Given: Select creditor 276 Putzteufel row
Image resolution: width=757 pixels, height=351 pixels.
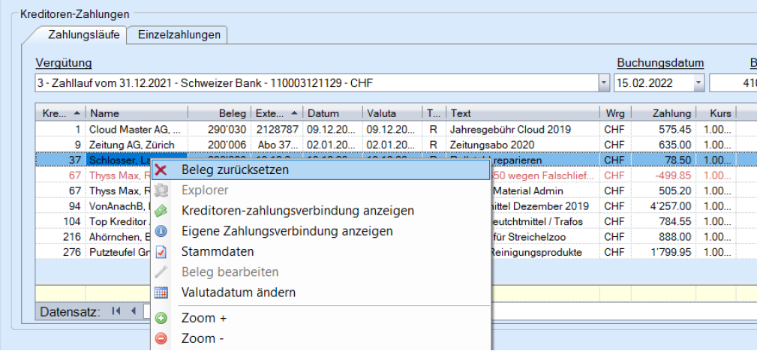Looking at the screenshot, I should 72,253.
